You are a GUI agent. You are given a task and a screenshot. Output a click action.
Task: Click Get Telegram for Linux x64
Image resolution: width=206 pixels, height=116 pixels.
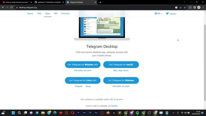pyautogui.click(x=83, y=80)
